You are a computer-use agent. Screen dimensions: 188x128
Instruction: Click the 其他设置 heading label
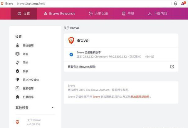[x=22, y=108]
